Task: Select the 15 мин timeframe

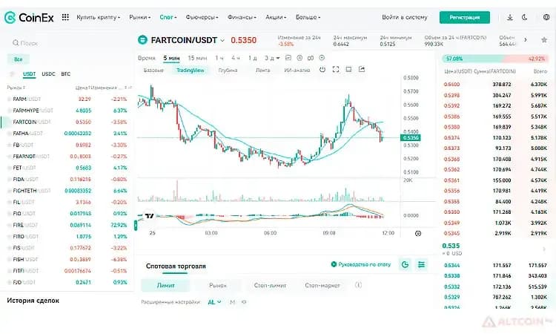Action: click(197, 58)
